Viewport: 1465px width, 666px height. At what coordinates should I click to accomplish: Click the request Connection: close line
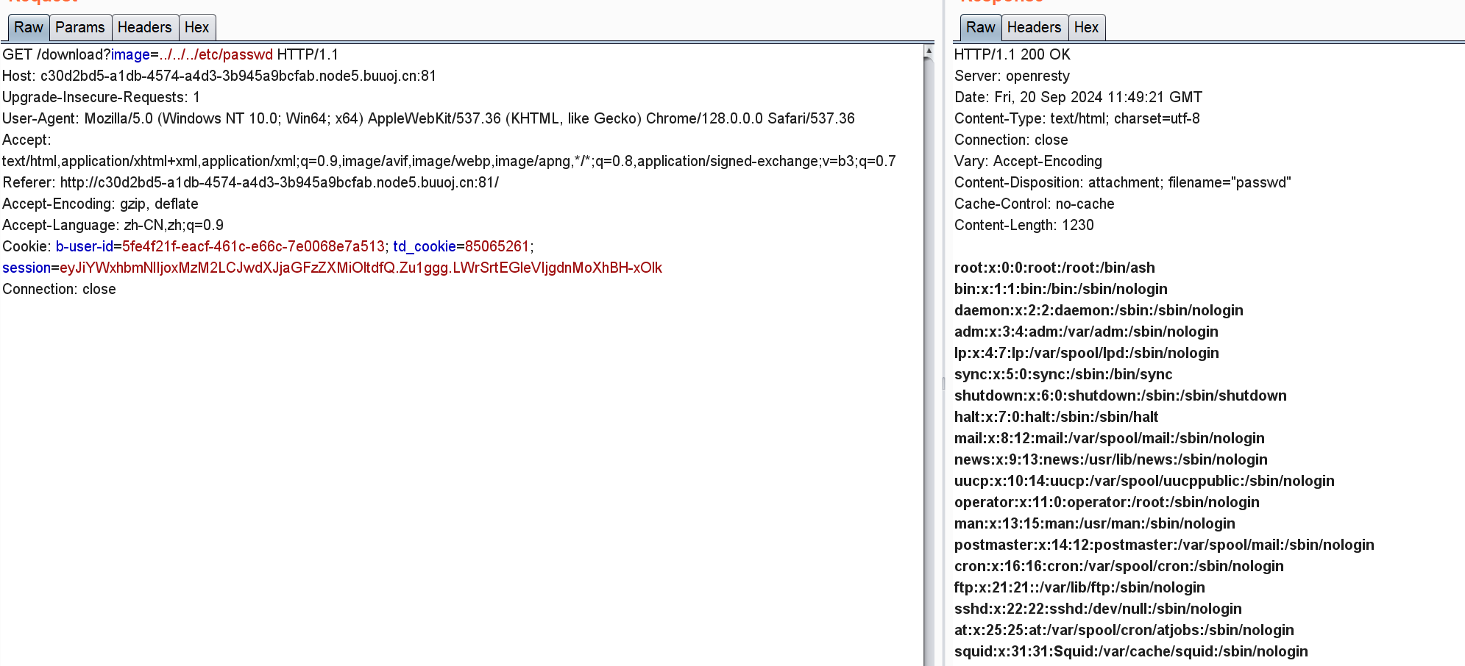[x=59, y=289]
